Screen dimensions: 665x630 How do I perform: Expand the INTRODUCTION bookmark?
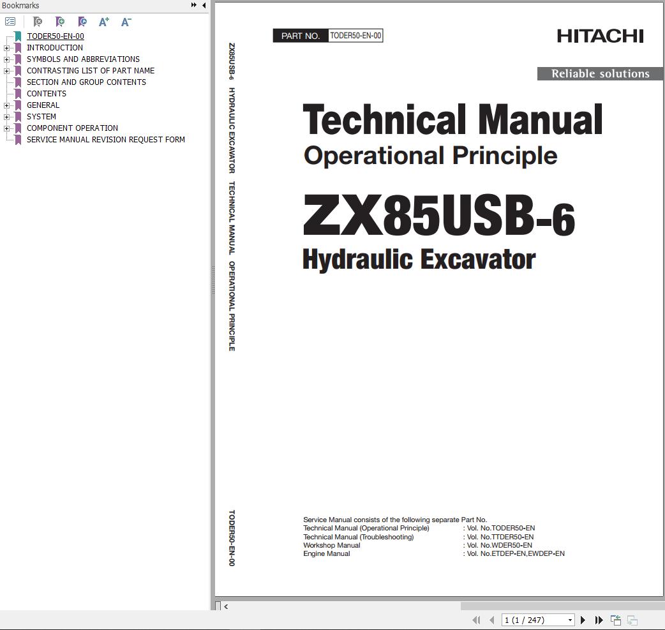tap(6, 49)
